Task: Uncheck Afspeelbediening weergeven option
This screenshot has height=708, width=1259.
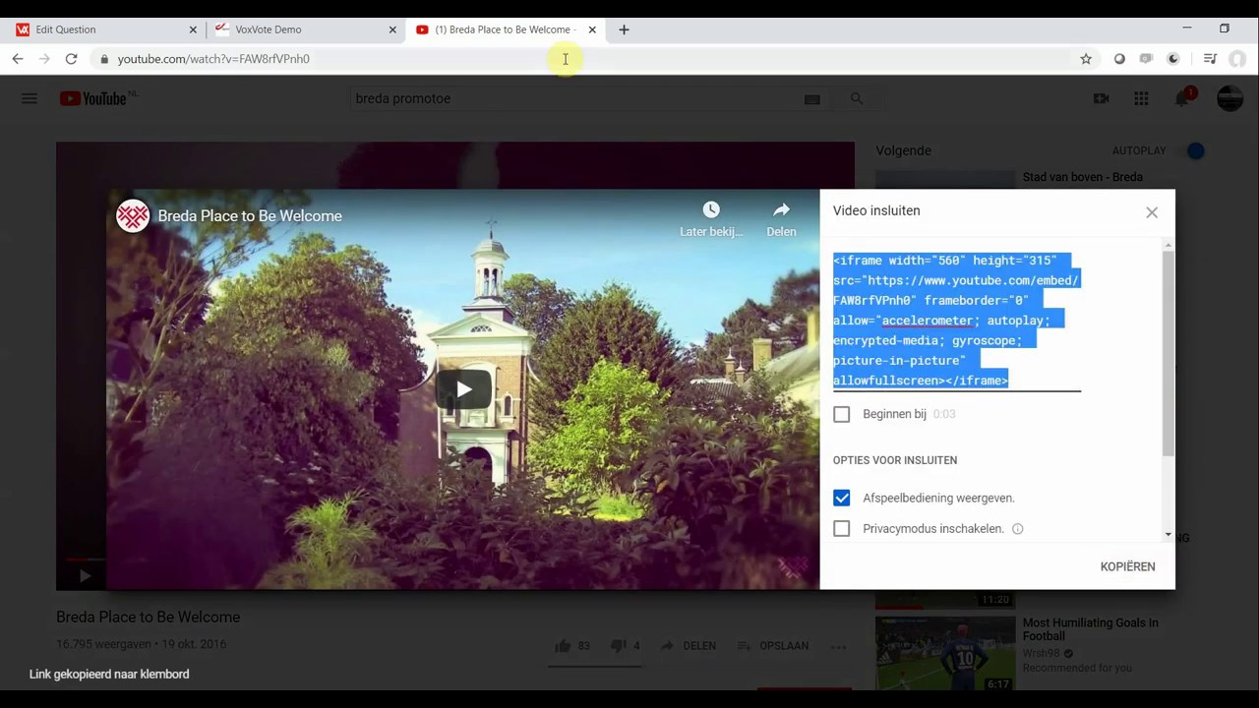Action: [x=842, y=498]
